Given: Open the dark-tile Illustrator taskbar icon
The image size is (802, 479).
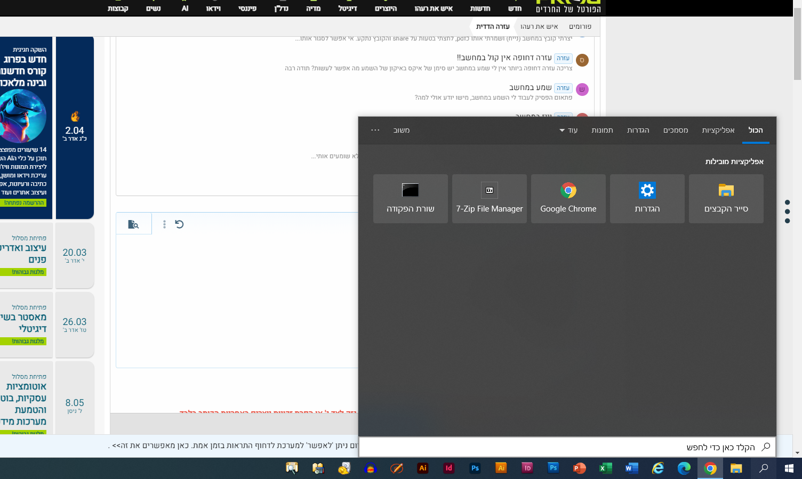Looking at the screenshot, I should [423, 468].
